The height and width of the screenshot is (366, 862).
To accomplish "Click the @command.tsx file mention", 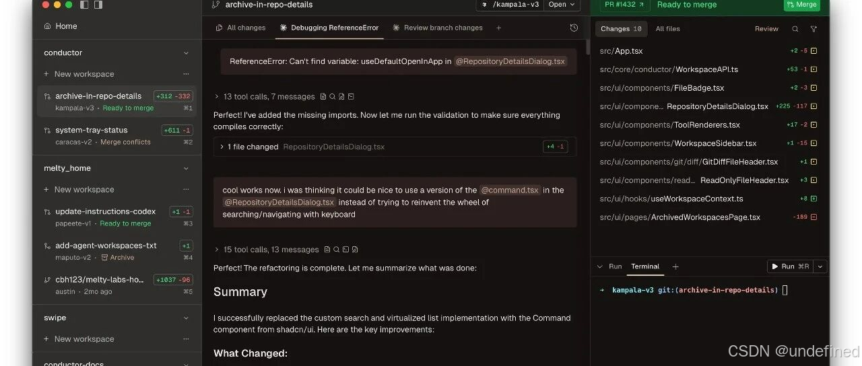I will (x=510, y=190).
